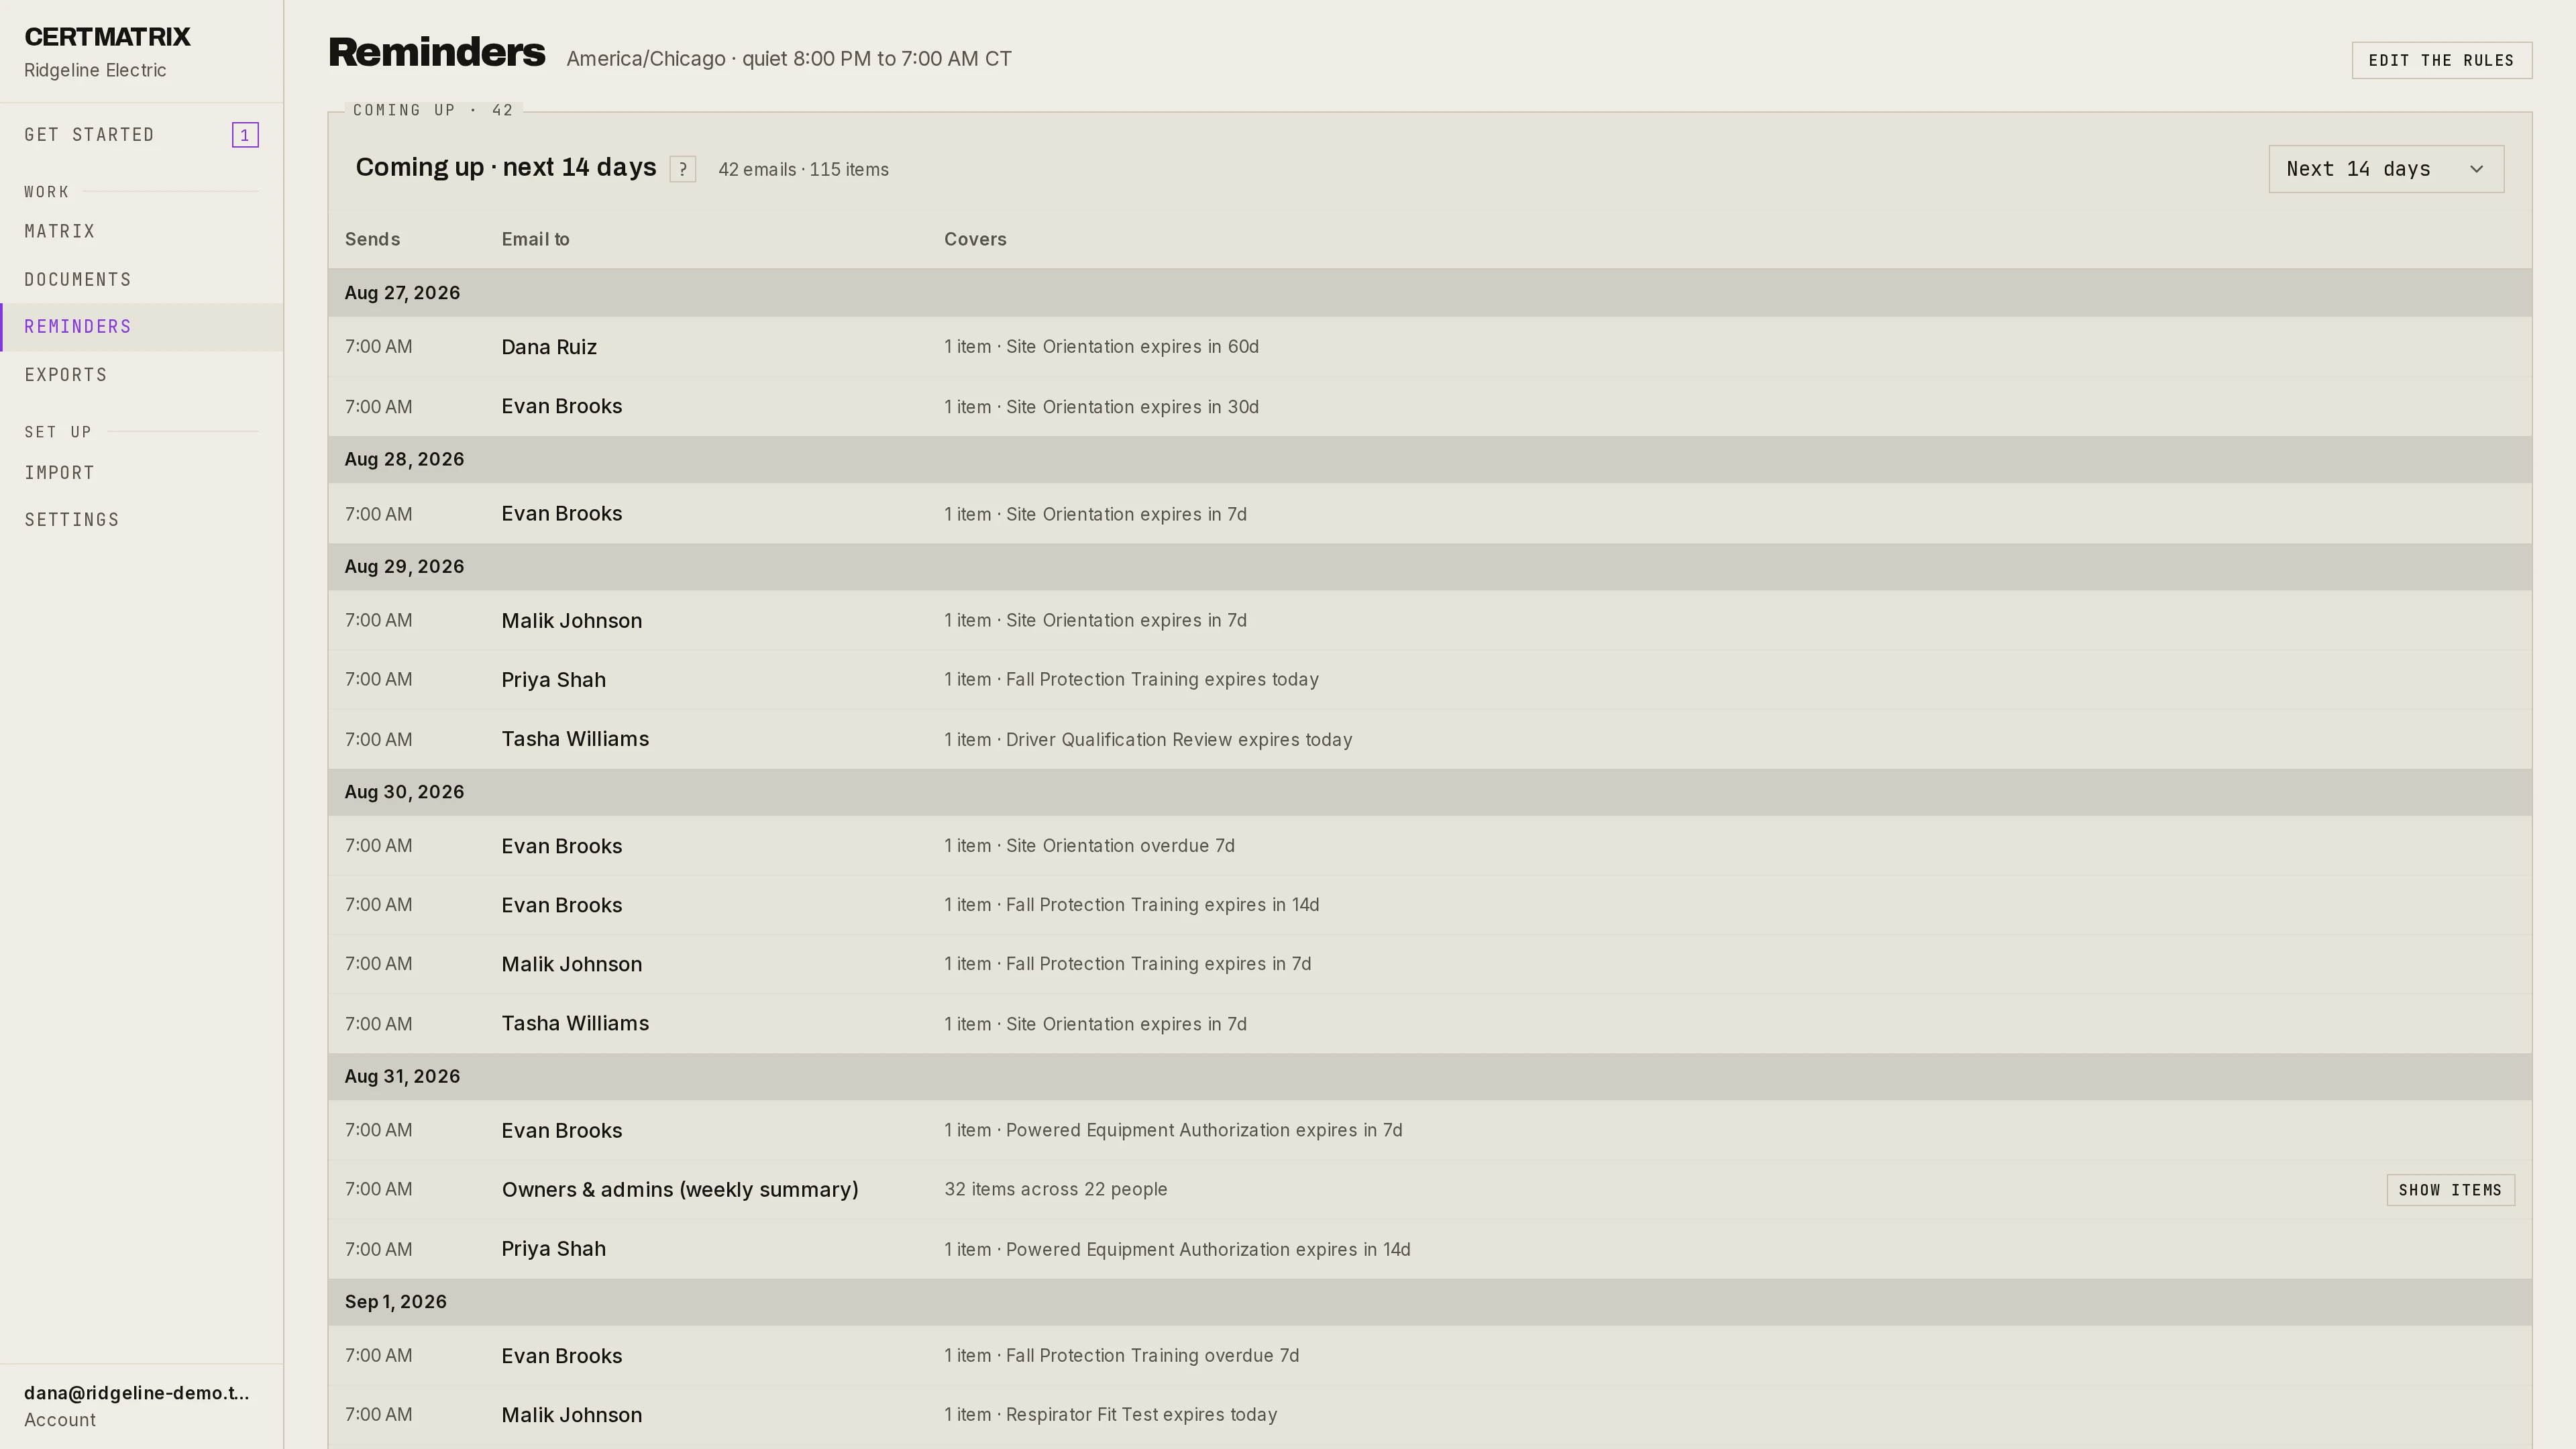
Task: Open the help question-mark icon beside Coming up
Action: click(682, 169)
